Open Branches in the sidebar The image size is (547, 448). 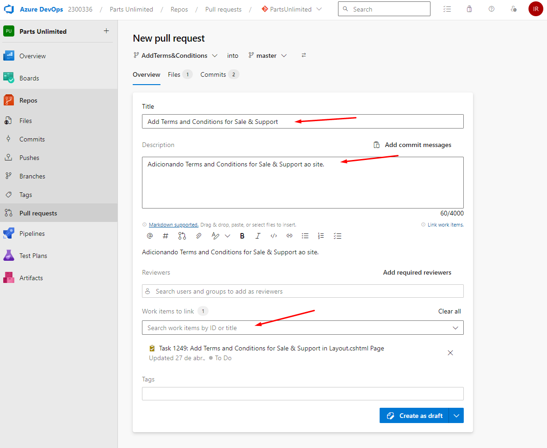[x=32, y=176]
